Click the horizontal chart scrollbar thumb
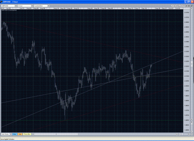This screenshot has height=141, width=194. (x=56, y=134)
